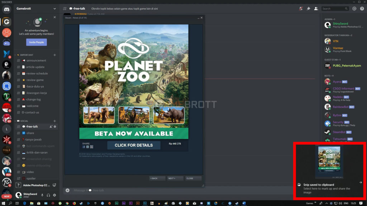Viewport: 367px width, 206px height.
Task: Open the pinned messages icon
Action: (x=308, y=8)
